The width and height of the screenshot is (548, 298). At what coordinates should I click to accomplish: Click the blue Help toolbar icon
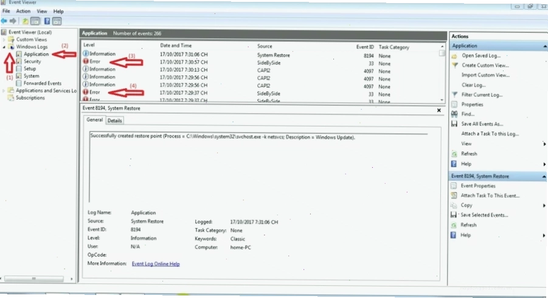(47, 21)
